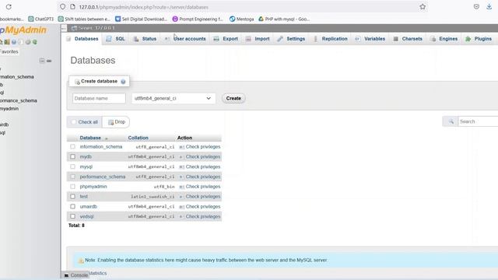Click the shield tracking protection icon
The image size is (498, 280).
(62, 7)
